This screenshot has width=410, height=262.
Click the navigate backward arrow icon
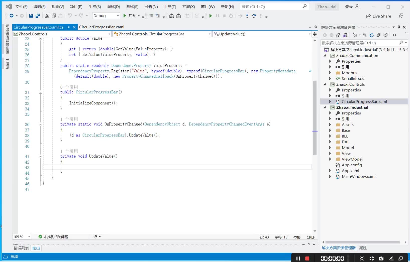(x=12, y=16)
